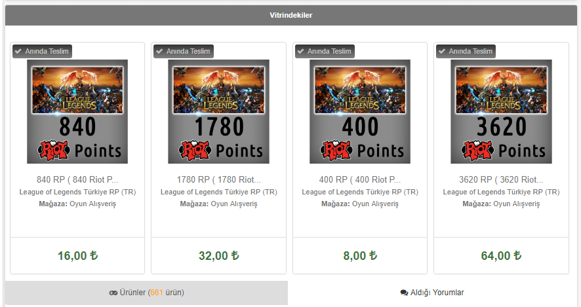581x307 pixels.
Task: Open the '1780 RP ( 1780 Riot...' title link
Action: 218,179
